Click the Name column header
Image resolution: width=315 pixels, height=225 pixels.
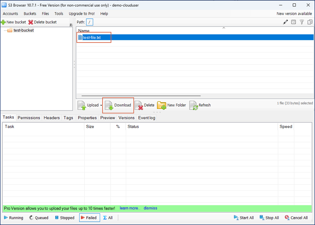pos(84,31)
